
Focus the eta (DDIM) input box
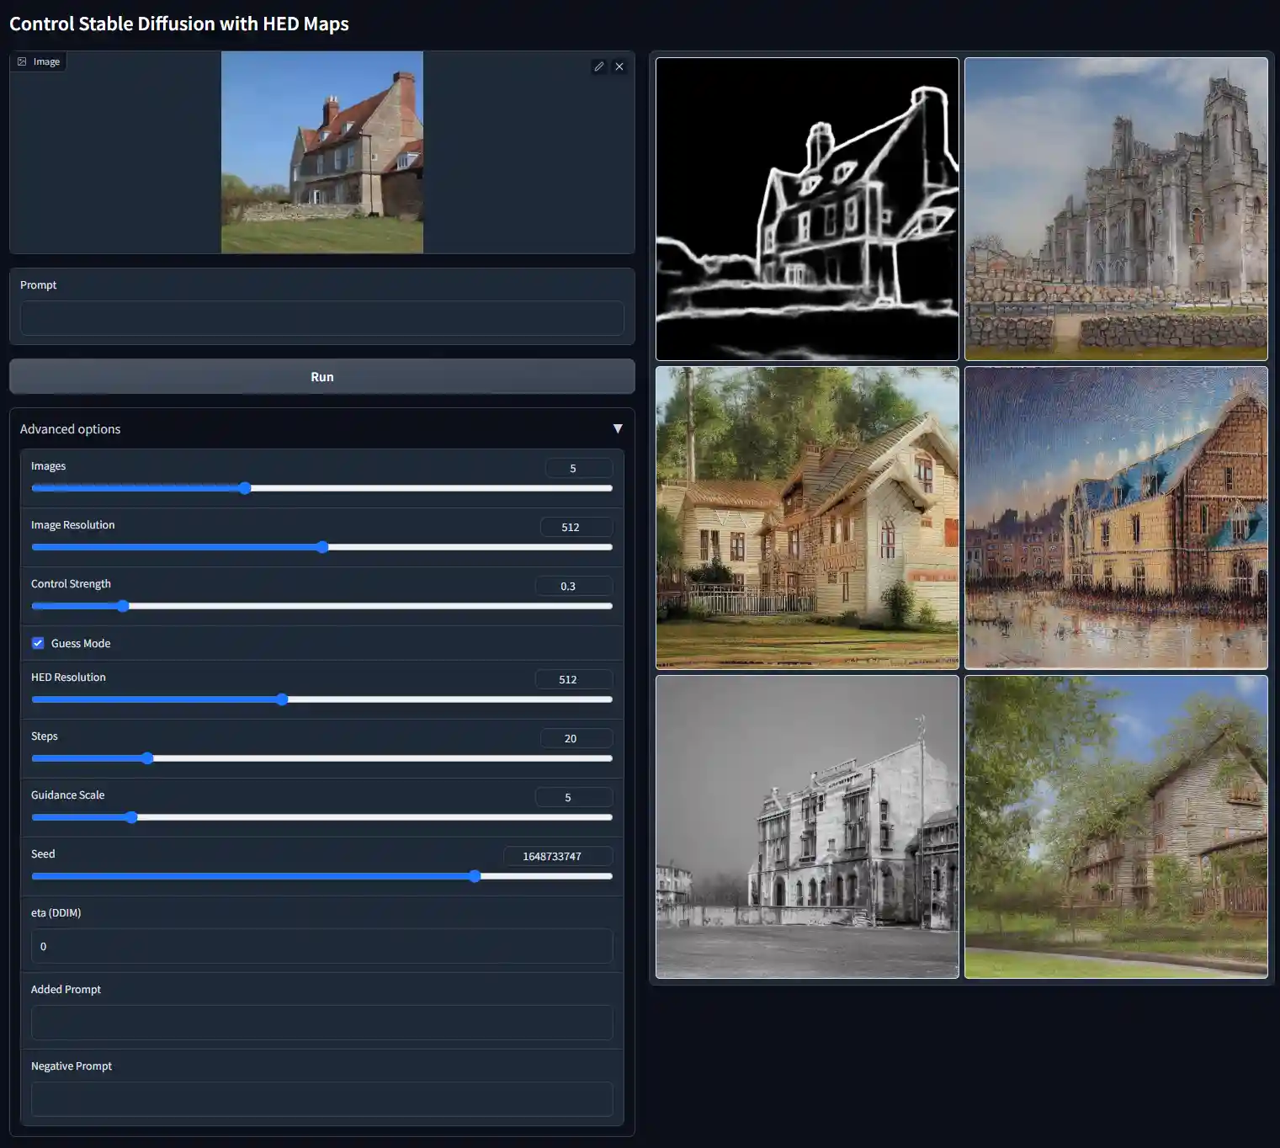[321, 946]
